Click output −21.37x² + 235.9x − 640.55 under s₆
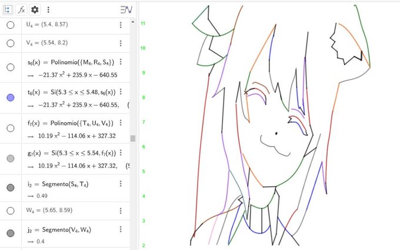 (78, 75)
